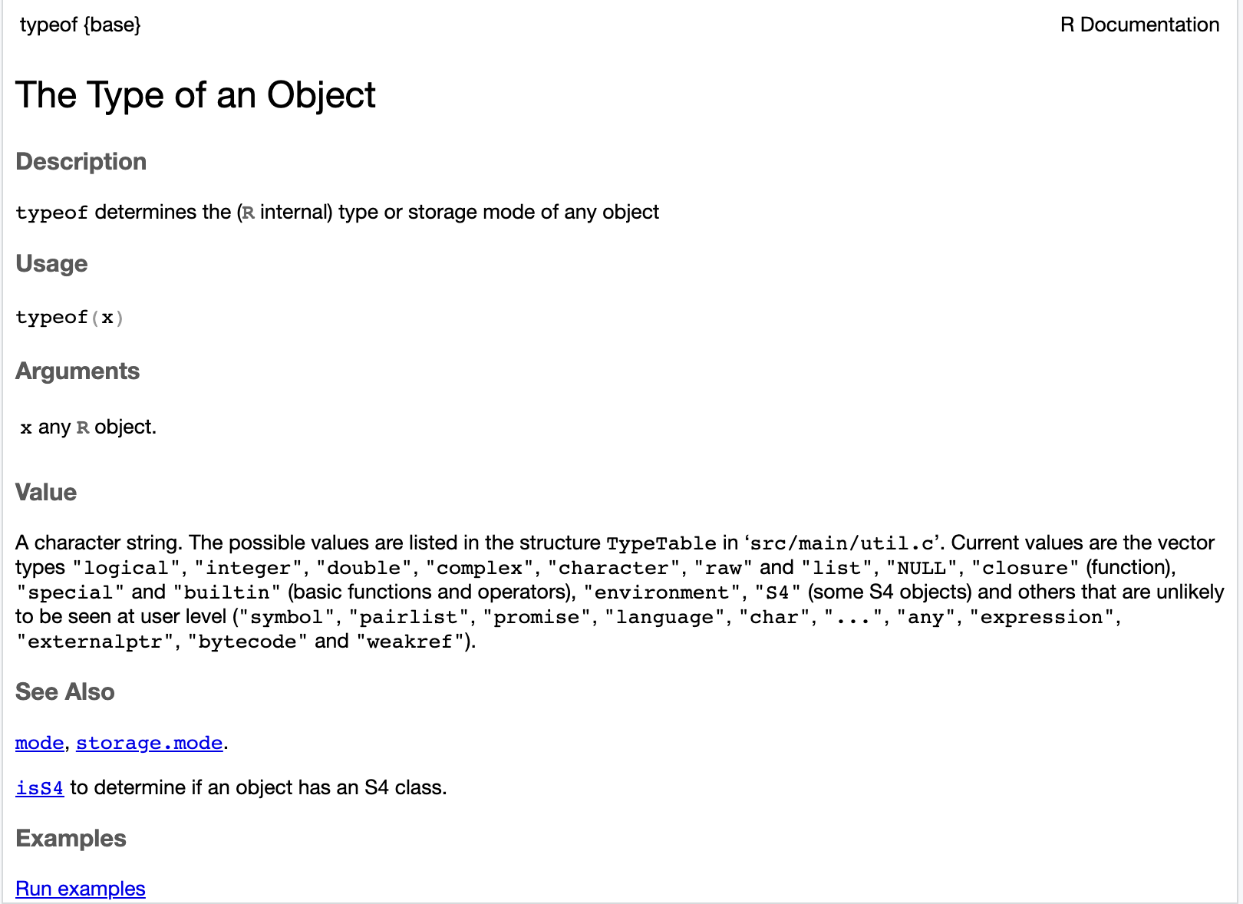Open the storage.mode link
Viewport: 1243px width, 904px height.
click(x=150, y=743)
